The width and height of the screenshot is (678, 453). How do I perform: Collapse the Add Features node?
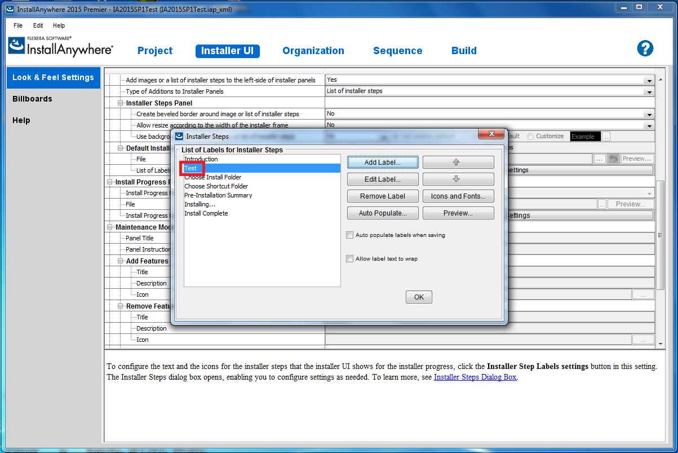click(121, 261)
